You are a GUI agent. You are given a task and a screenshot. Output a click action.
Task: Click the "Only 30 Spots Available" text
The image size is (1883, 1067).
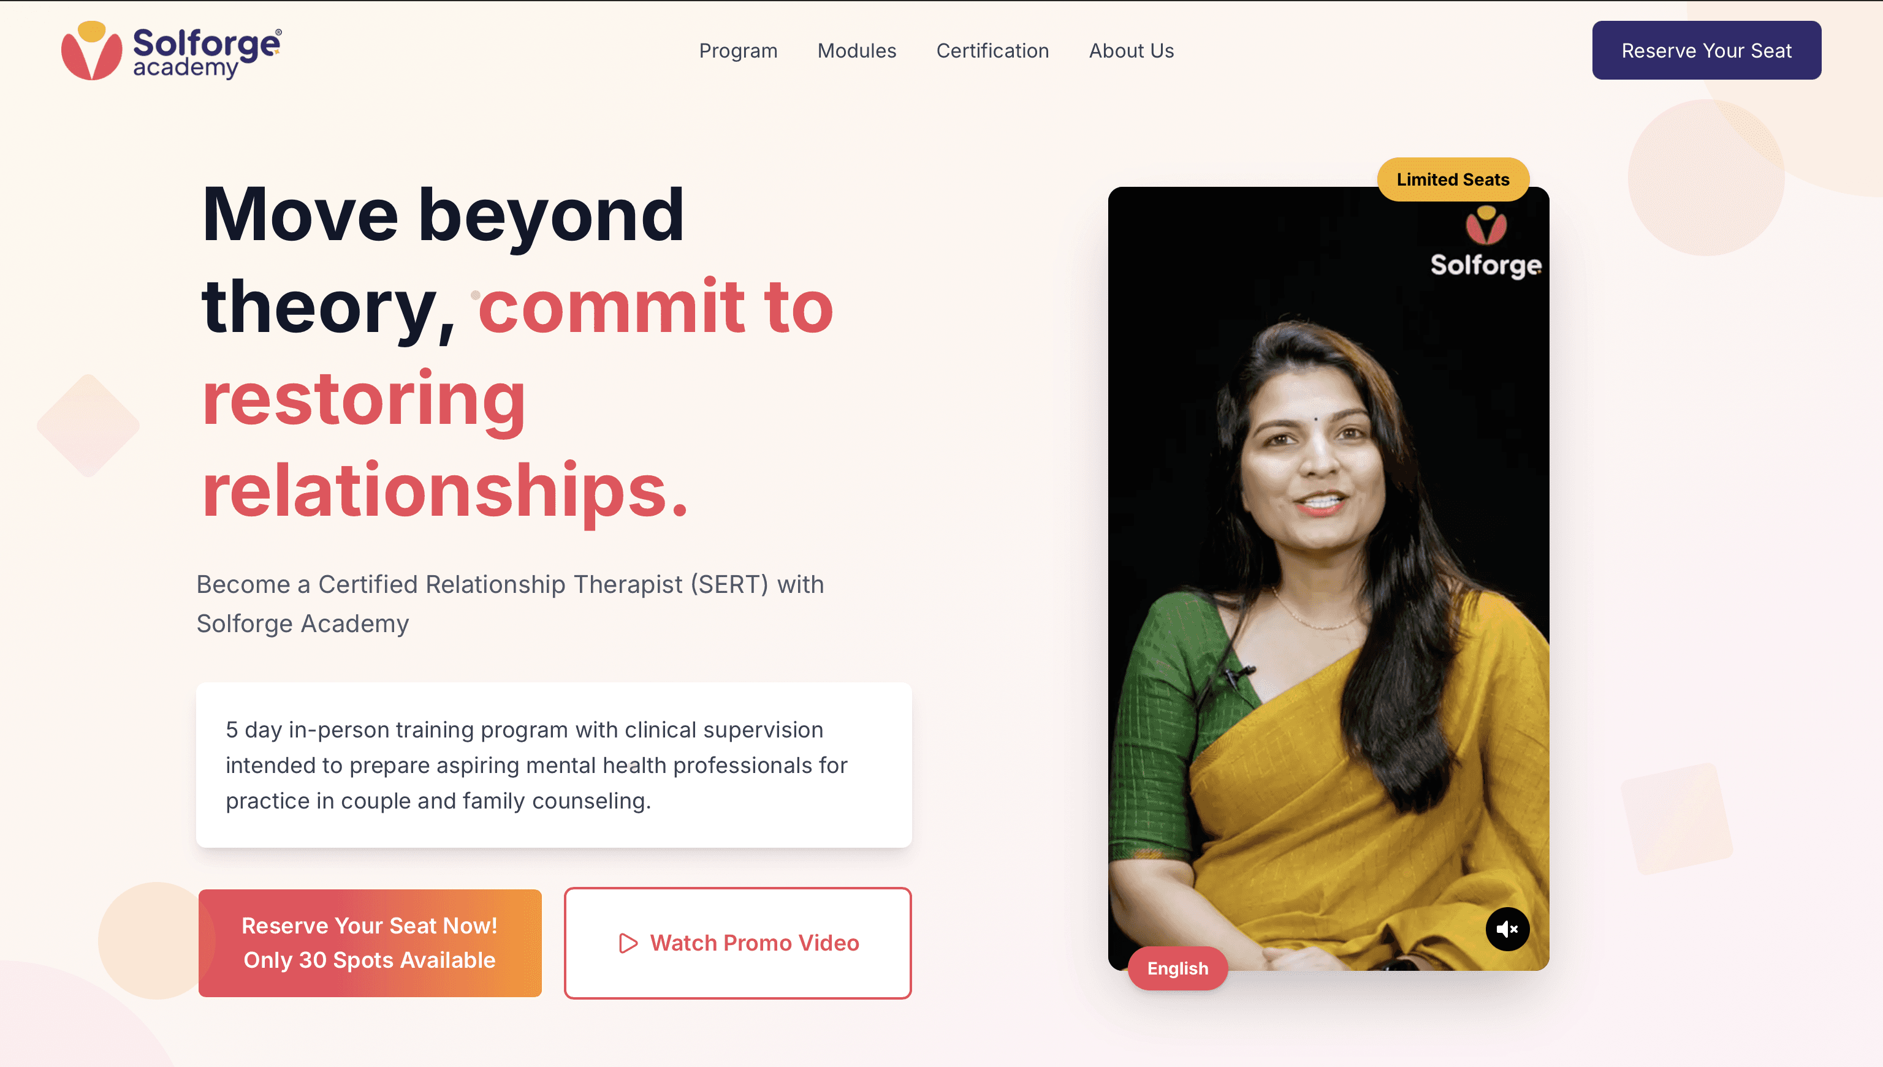[x=370, y=960]
